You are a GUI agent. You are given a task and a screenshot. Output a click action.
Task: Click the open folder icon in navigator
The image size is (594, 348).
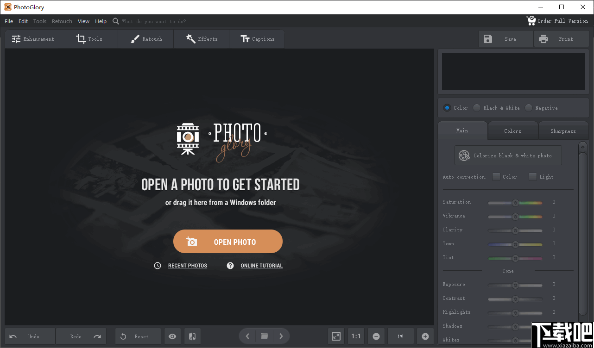[265, 336]
